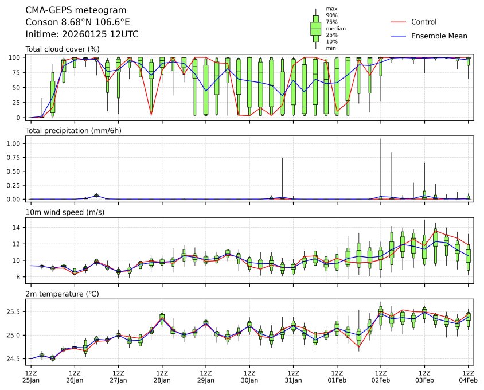Click the boxplot legend icon

315,28
